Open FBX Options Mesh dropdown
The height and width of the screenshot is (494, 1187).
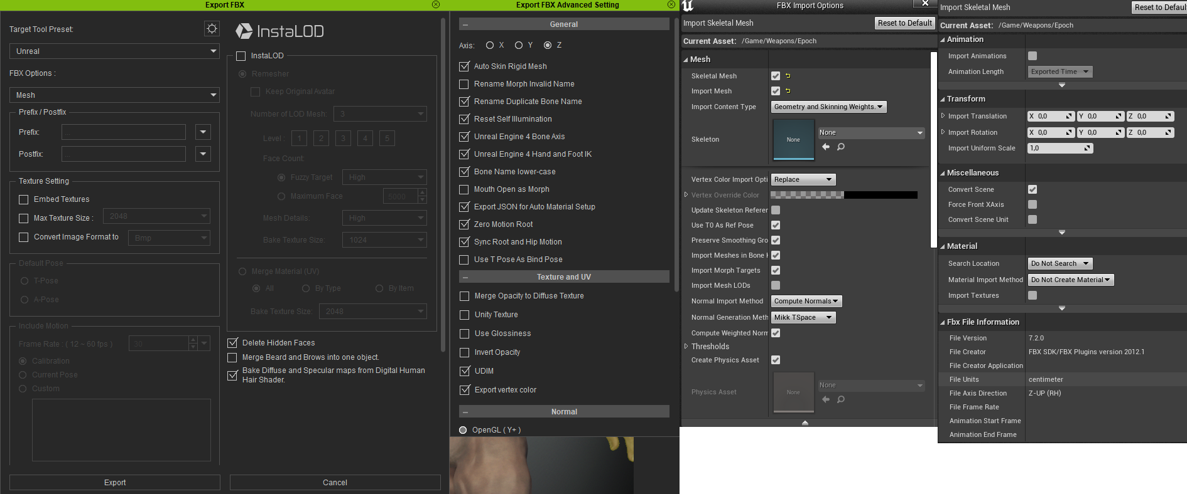pos(114,95)
